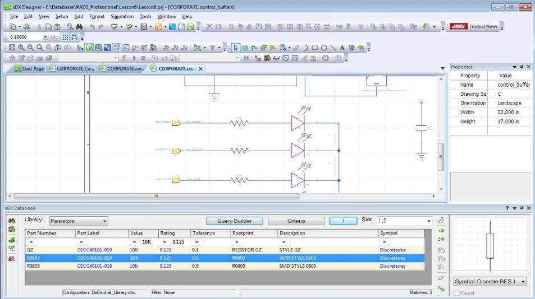Switch to the CORPORATE.me.. tab

[x=122, y=68]
